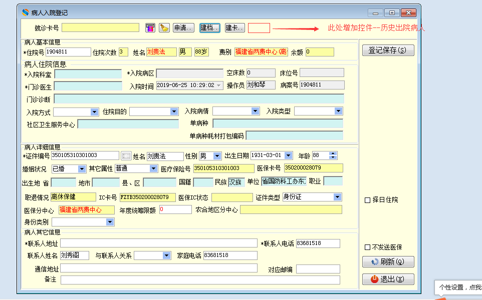Open the 性别 dropdown
Image resolution: width=482 pixels, height=300 pixels.
coord(217,156)
